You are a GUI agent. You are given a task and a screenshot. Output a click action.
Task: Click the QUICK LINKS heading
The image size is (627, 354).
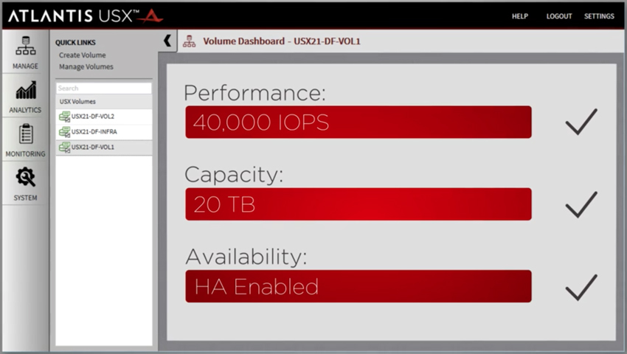point(75,42)
